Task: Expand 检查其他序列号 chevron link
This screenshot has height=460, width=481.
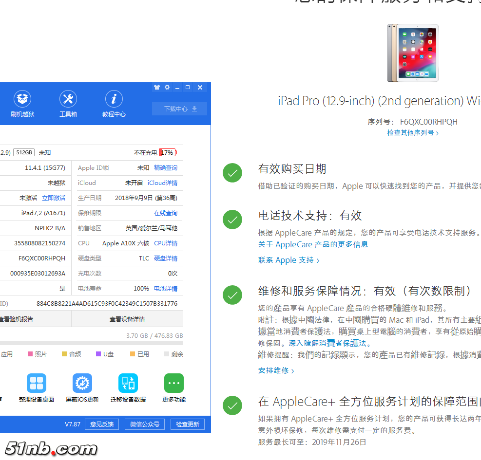Action: 413,133
